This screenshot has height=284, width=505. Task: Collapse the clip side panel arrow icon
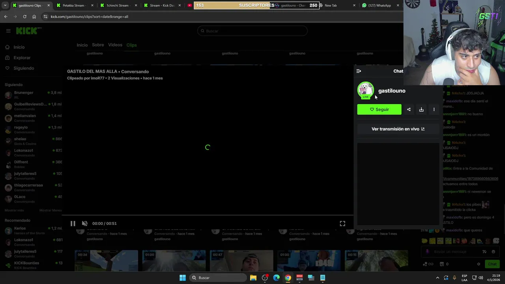(359, 71)
